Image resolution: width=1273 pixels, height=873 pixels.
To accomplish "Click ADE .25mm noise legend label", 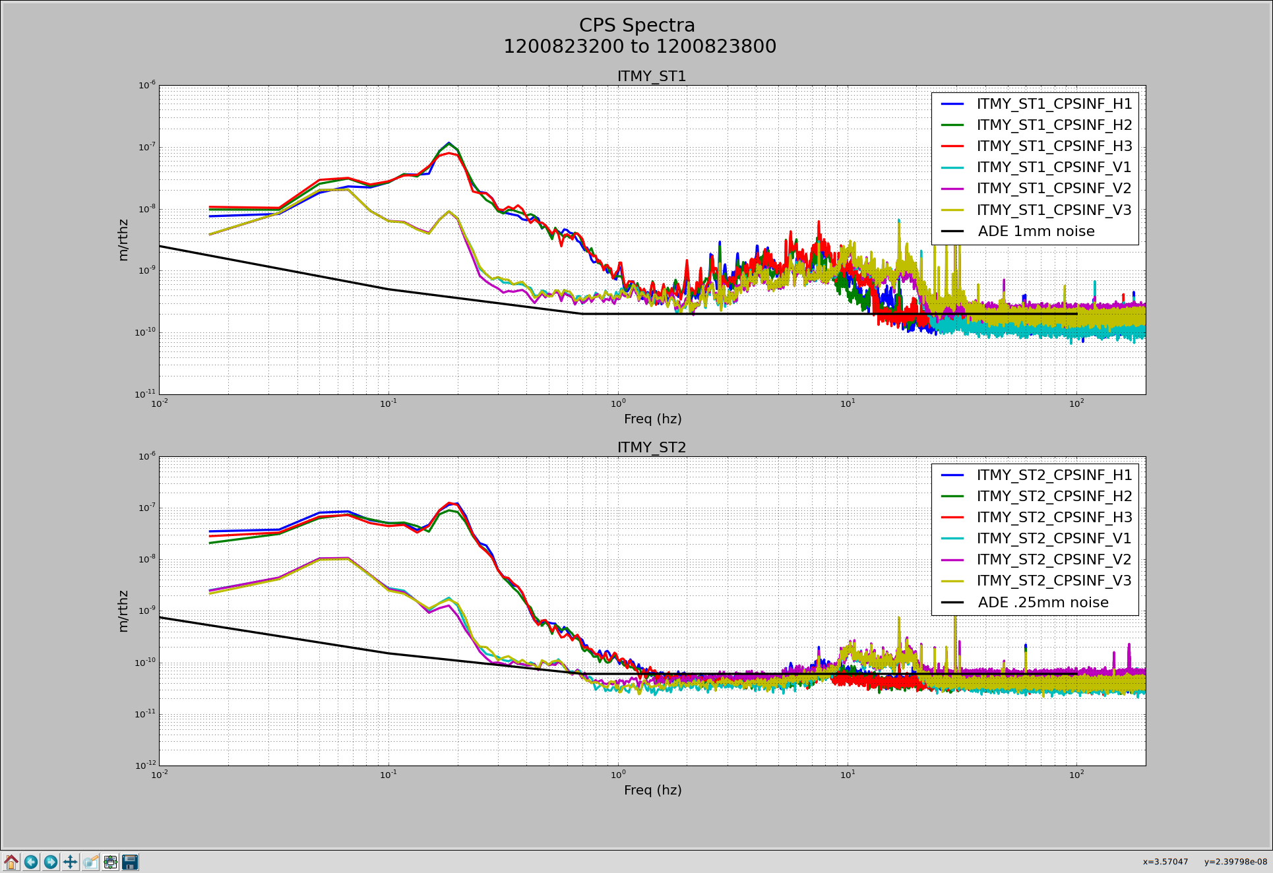I will pos(1042,603).
